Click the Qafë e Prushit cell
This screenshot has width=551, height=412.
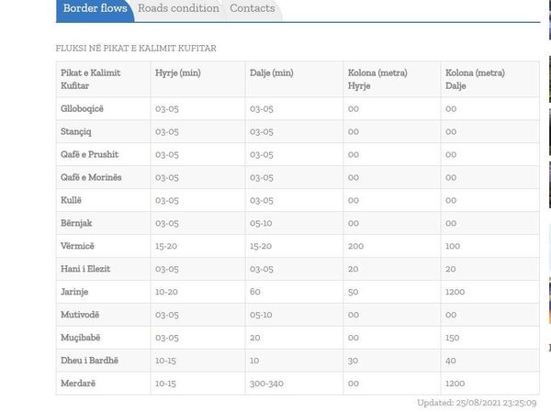pyautogui.click(x=103, y=154)
